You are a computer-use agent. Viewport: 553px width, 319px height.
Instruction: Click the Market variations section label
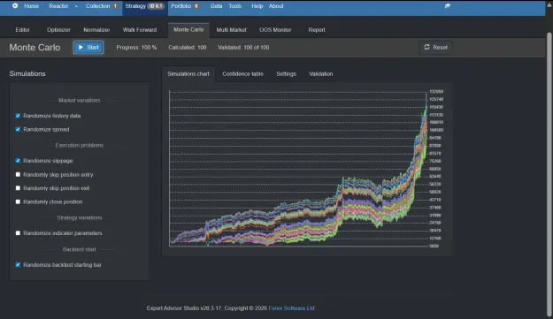pyautogui.click(x=80, y=101)
